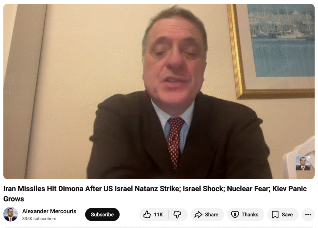
Task: Open Alexander Mercouris channel avatar
Action: coord(11,214)
